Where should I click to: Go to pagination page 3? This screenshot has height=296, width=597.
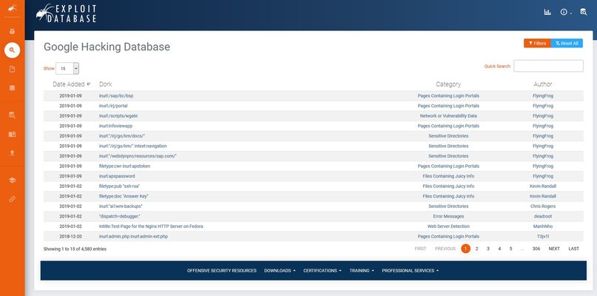[488, 249]
